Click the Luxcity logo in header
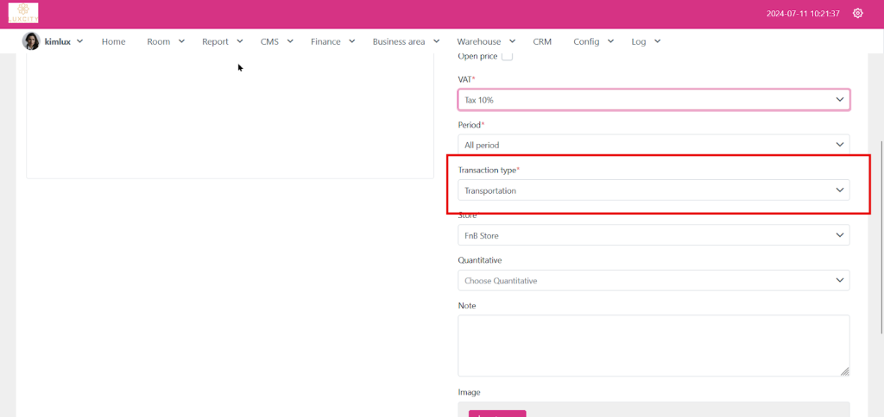This screenshot has width=884, height=417. click(23, 13)
